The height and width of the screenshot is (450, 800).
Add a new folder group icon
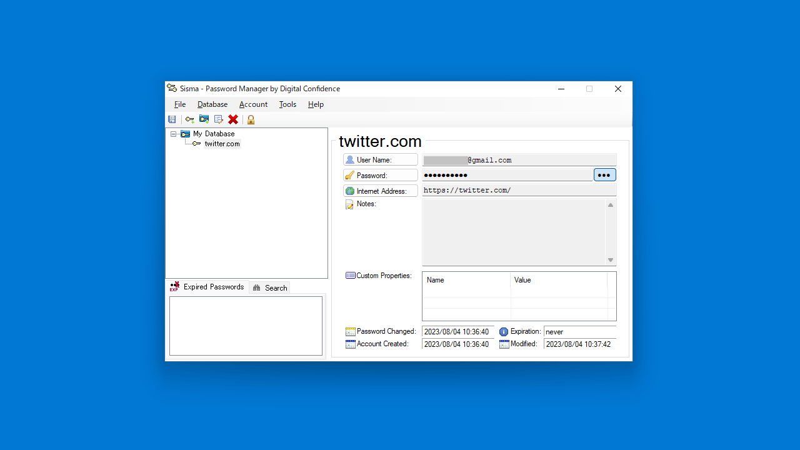[x=204, y=119]
